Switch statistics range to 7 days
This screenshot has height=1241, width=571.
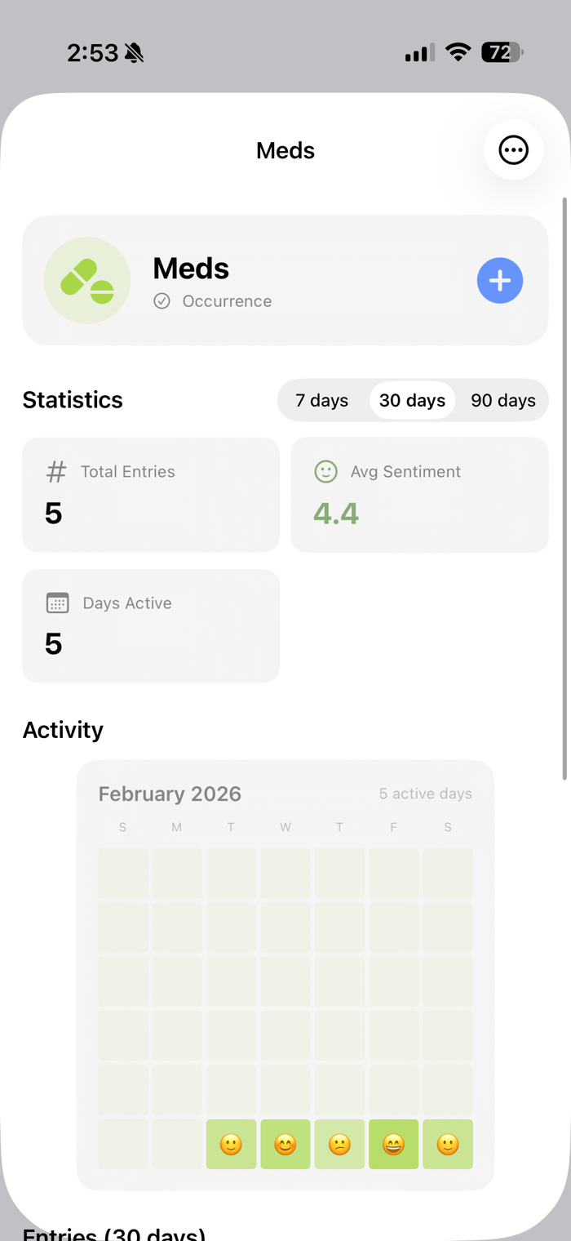(x=321, y=401)
